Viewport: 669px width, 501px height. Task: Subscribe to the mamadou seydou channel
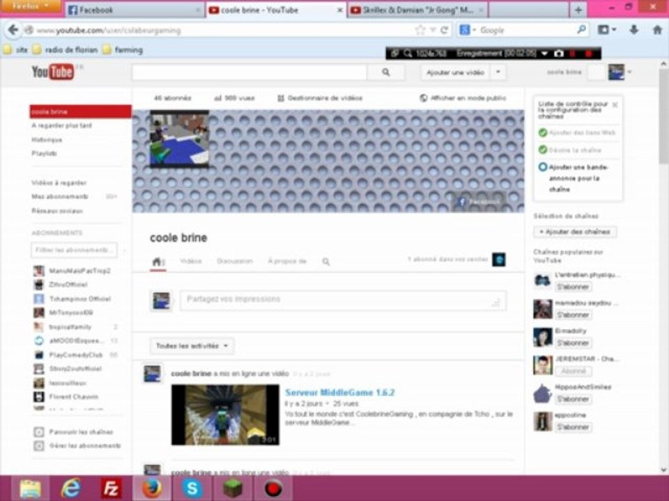coord(573,315)
